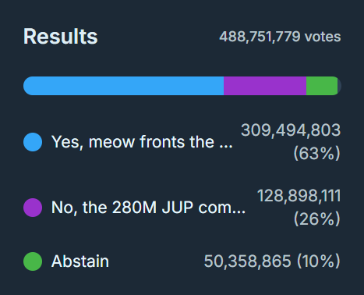364x295 pixels.
Task: Select the Abstain option label
Action: [x=80, y=261]
